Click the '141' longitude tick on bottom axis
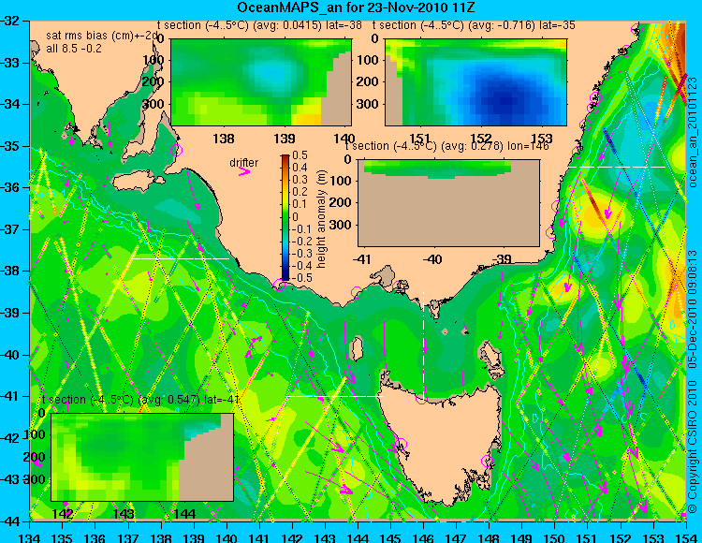Screen dimensions: 702x543 pos(259,537)
